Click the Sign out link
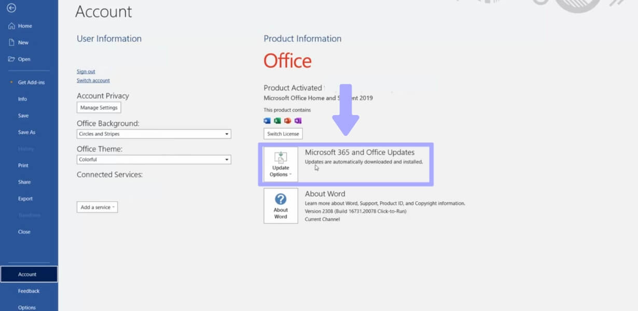This screenshot has width=638, height=311. coord(86,72)
